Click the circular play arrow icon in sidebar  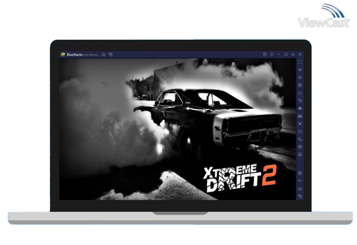coord(300,101)
